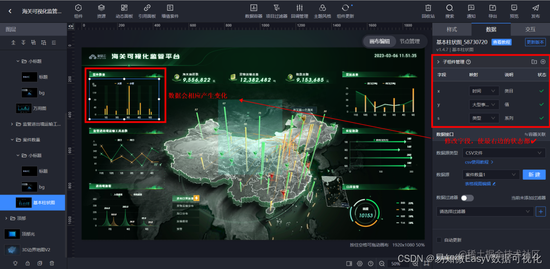Open 回调管理 callback management
This screenshot has height=269, width=550.
point(299,11)
